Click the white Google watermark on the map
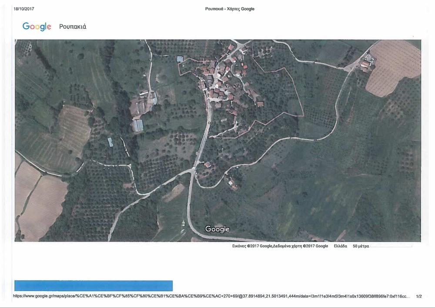 pyautogui.click(x=217, y=229)
